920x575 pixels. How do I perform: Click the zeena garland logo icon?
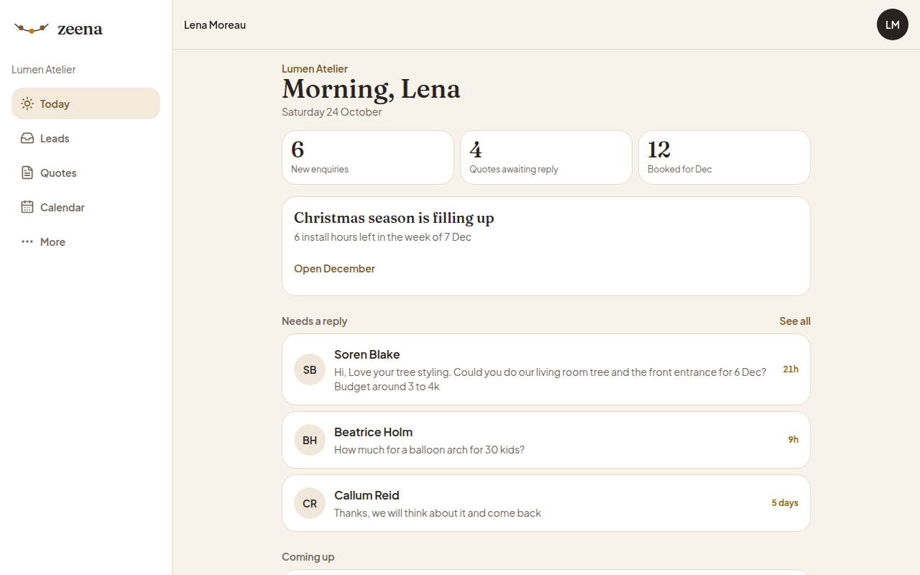click(x=32, y=29)
